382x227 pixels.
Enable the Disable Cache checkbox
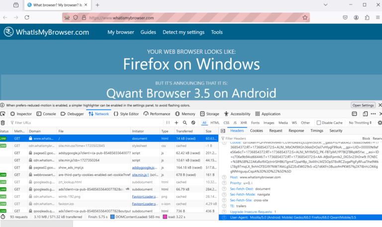pos(319,123)
